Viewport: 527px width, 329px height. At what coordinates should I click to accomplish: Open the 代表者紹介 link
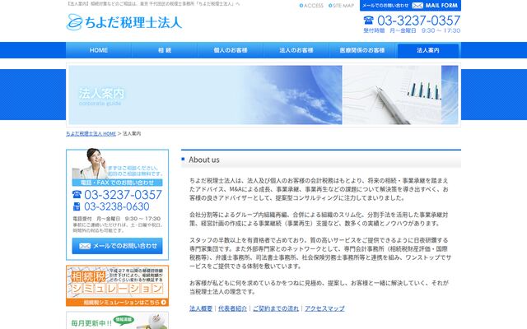point(232,308)
